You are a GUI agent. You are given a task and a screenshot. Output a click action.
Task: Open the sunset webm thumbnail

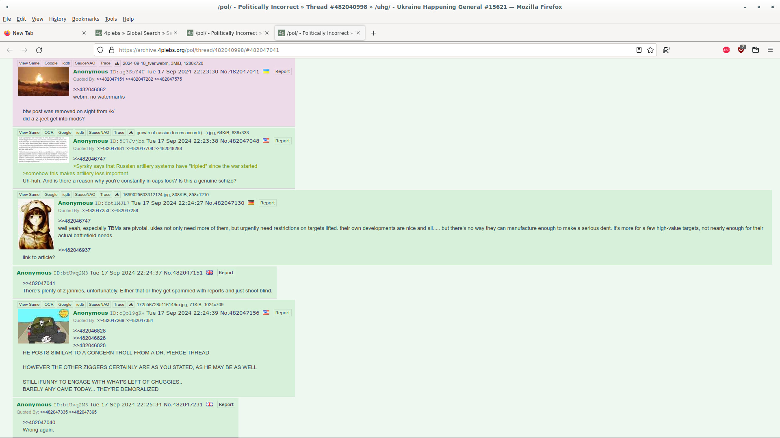43,82
